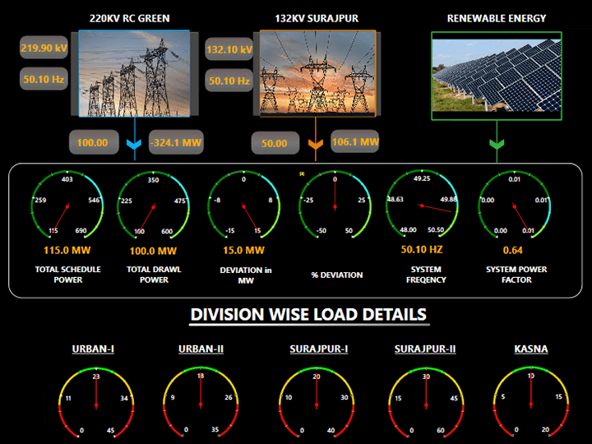Click the small icon above % Deviation gauge
Viewport: 592px width, 444px height.
click(x=303, y=173)
